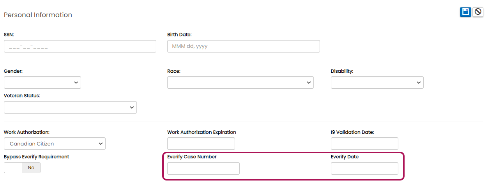This screenshot has width=488, height=184.
Task: Click the chevron arrow in Veteran Status field
Action: click(x=132, y=107)
